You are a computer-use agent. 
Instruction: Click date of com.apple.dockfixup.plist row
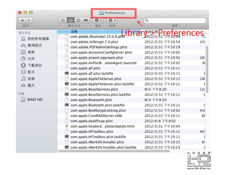click(160, 121)
